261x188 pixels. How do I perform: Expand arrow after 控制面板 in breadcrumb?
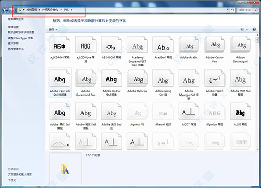tap(40, 10)
